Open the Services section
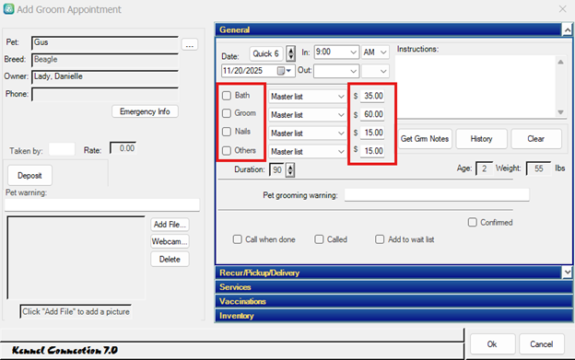Viewport: 575px width, 360px height. click(393, 287)
